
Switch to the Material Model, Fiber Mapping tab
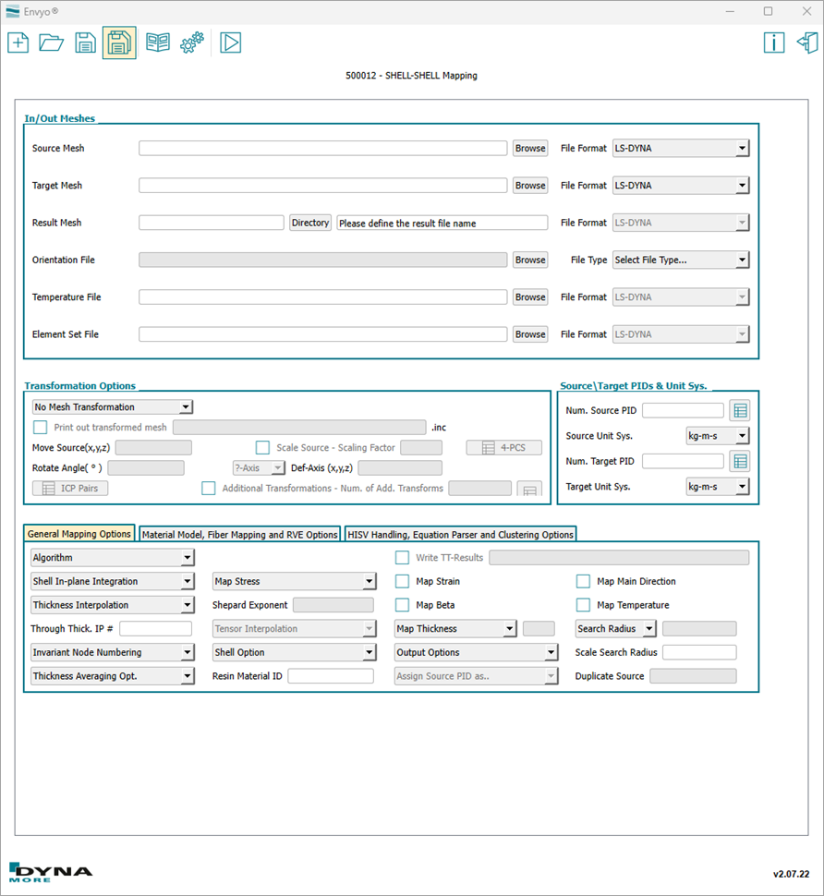coord(240,535)
